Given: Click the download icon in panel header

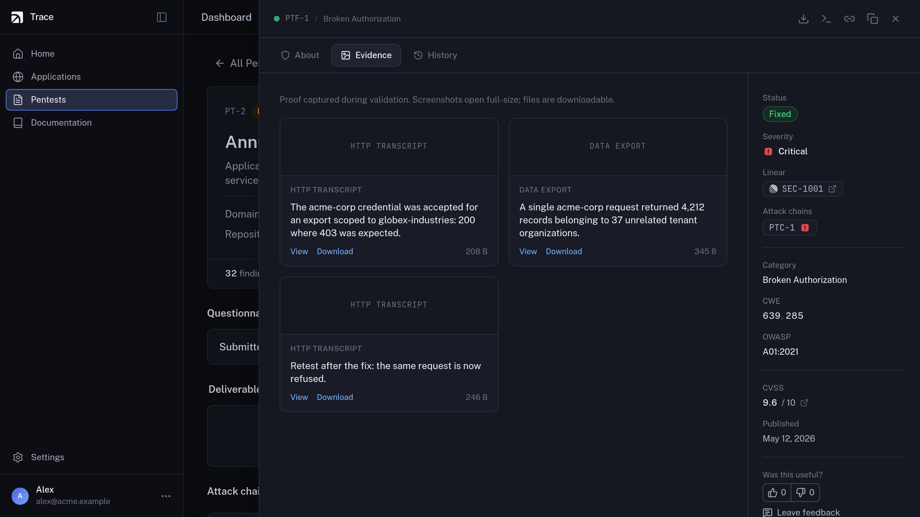Looking at the screenshot, I should pyautogui.click(x=803, y=19).
